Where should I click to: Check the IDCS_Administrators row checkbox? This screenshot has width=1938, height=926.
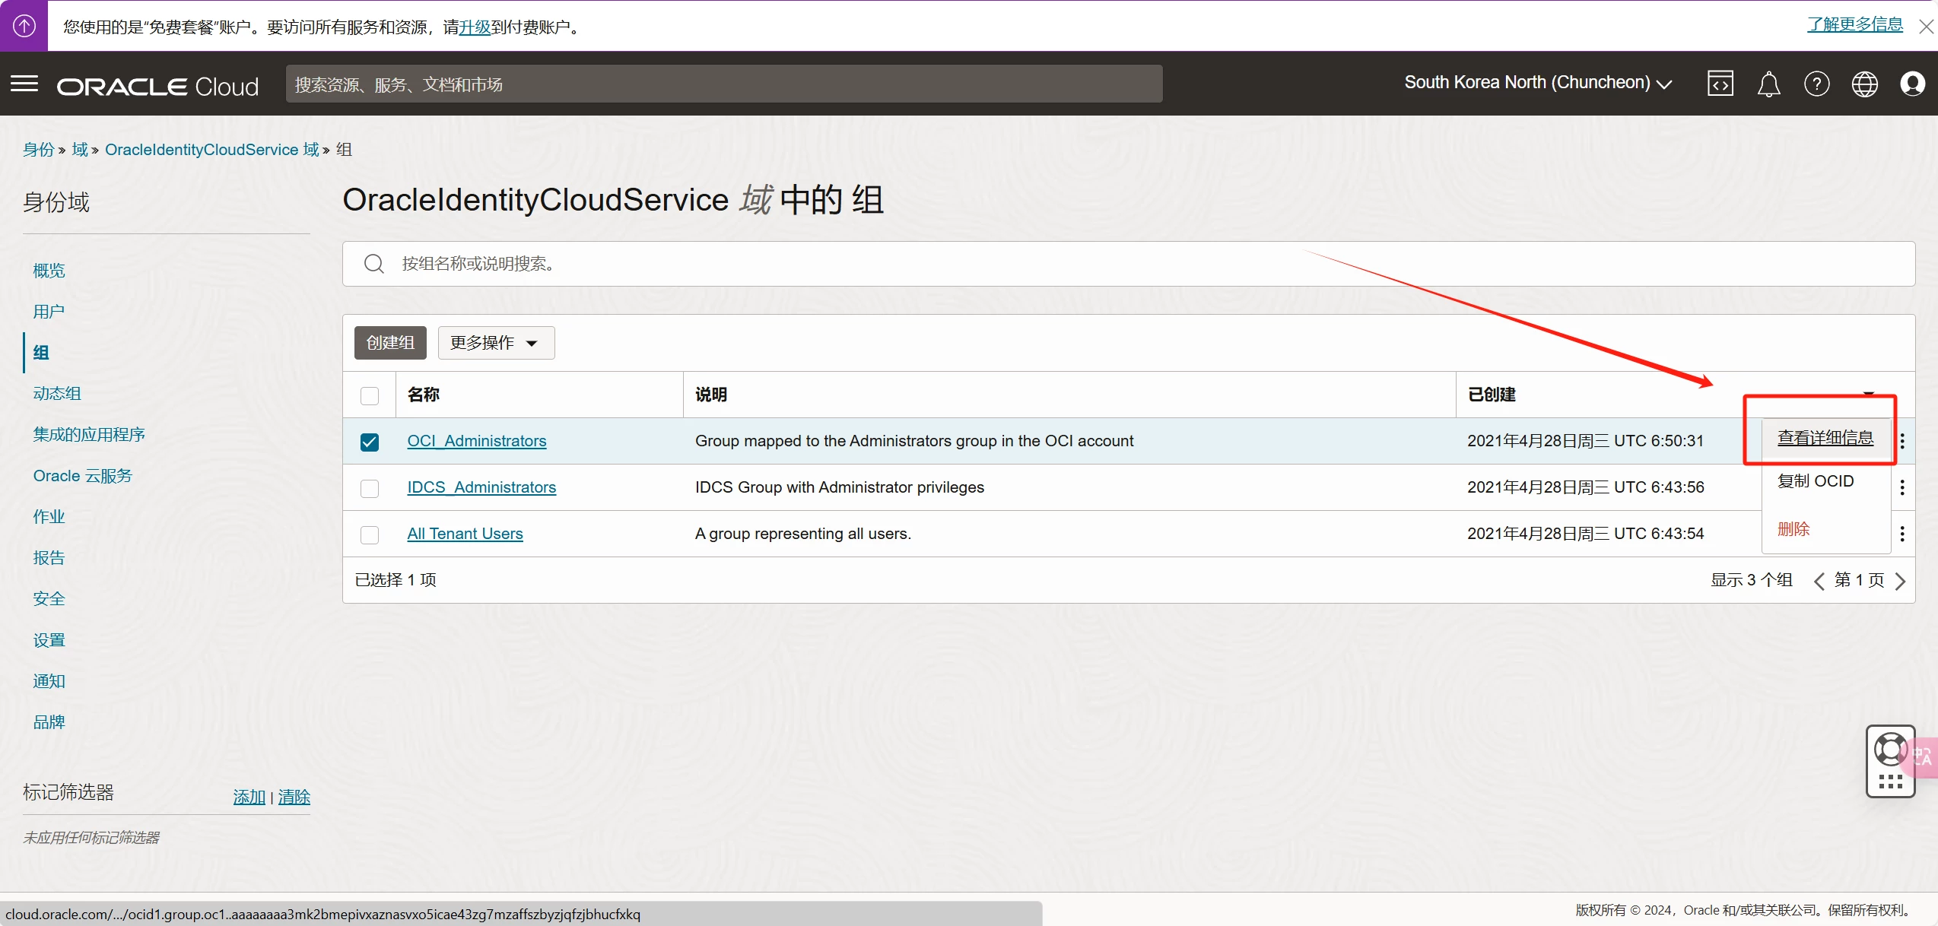370,488
